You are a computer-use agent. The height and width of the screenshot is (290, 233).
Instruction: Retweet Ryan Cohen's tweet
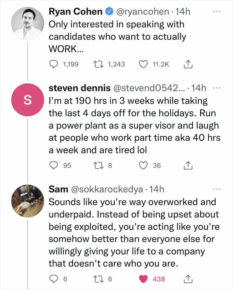pos(98,64)
